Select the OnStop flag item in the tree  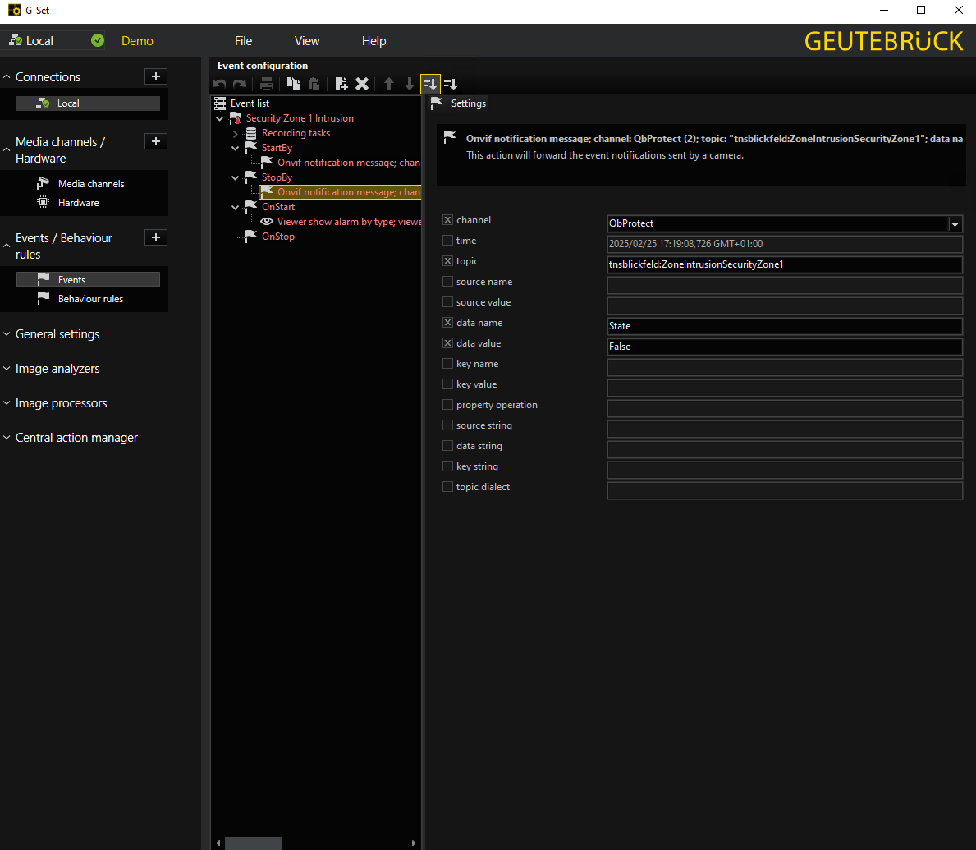pos(277,237)
